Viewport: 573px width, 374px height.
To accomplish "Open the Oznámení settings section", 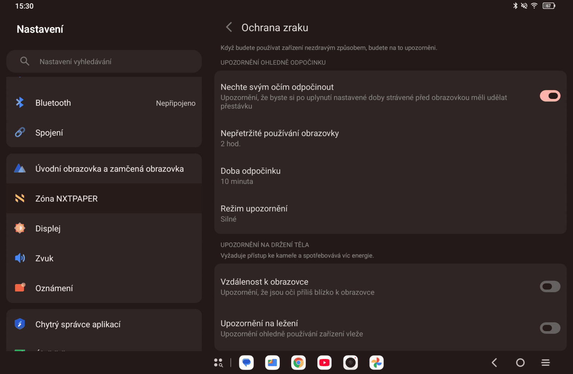I will coord(54,288).
